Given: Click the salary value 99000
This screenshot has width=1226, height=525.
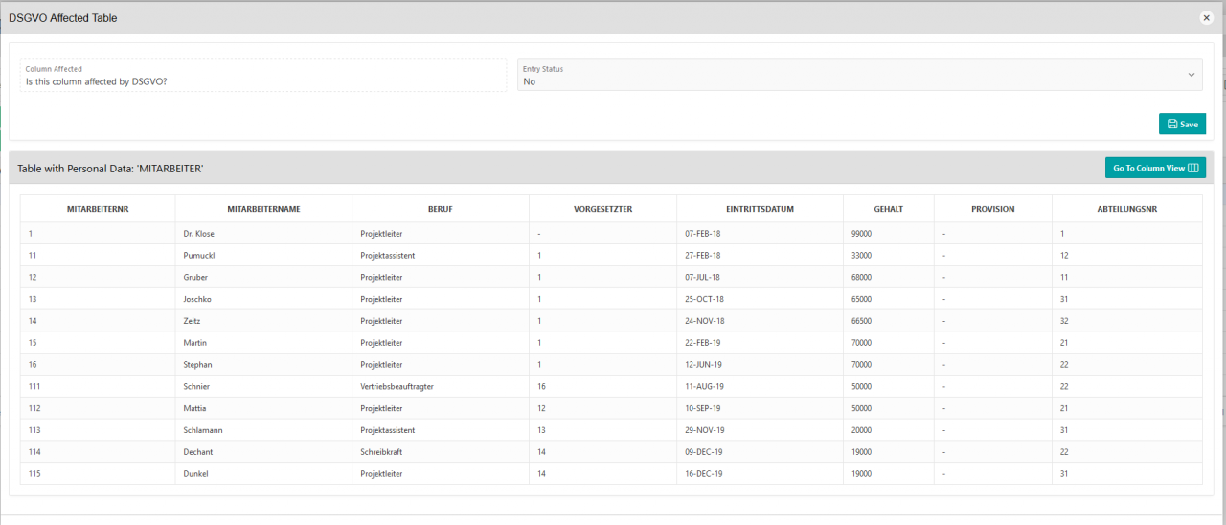Looking at the screenshot, I should point(861,234).
